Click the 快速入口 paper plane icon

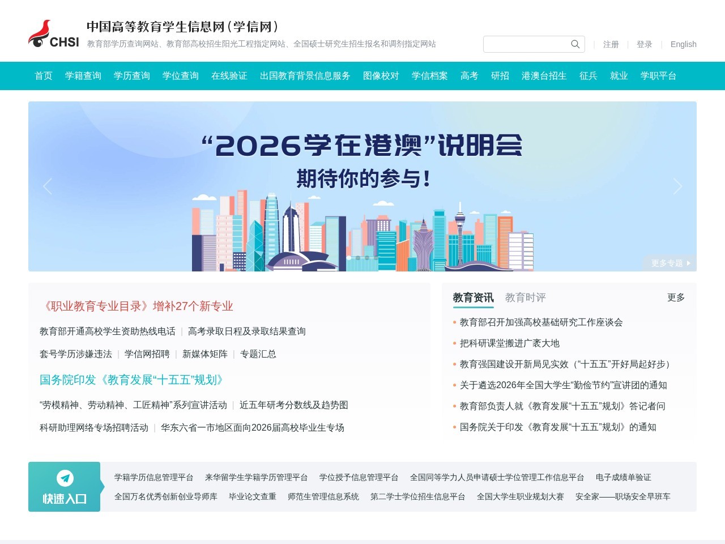coord(65,478)
